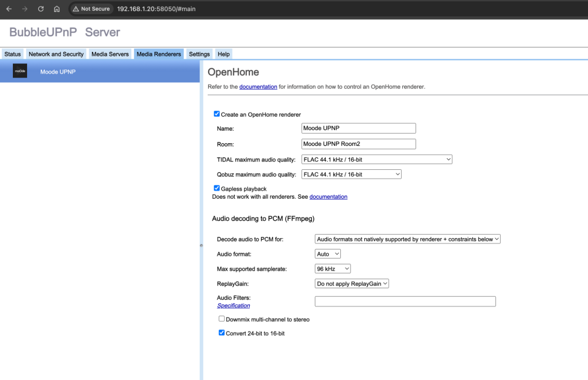Enable Downmix multi-channel to stereo
The height and width of the screenshot is (380, 588).
[222, 319]
